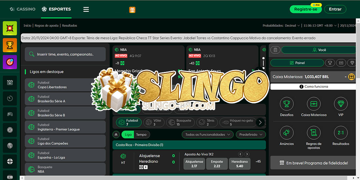Filter live events by Basquete
The width and height of the screenshot is (360, 180).
click(180, 122)
